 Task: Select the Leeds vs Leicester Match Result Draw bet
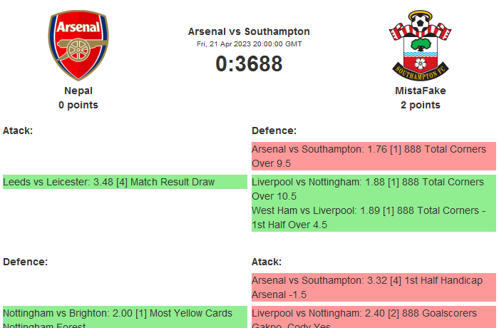tap(109, 182)
